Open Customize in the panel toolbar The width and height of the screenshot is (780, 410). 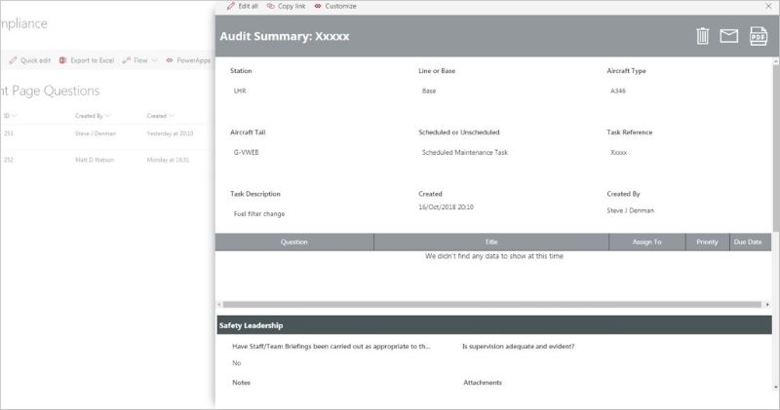(335, 6)
